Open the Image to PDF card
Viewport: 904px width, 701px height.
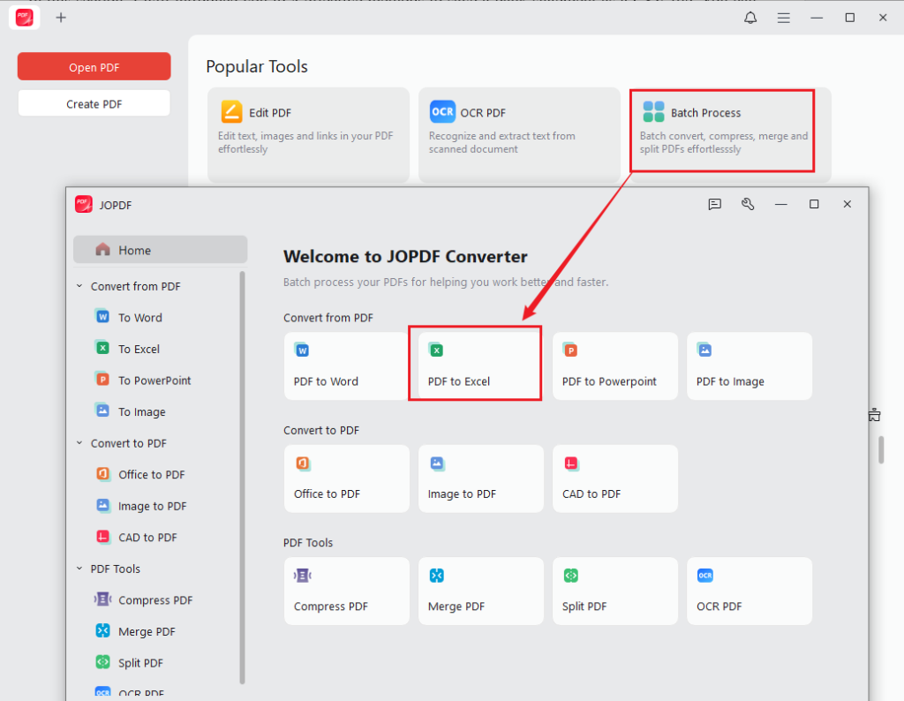(x=481, y=479)
